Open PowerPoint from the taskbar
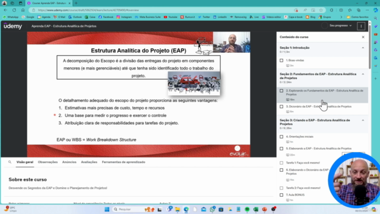380x214 pixels. coord(264,209)
